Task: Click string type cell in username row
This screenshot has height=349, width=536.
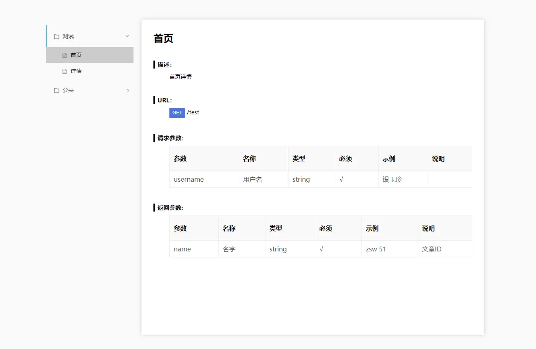Action: 312,179
